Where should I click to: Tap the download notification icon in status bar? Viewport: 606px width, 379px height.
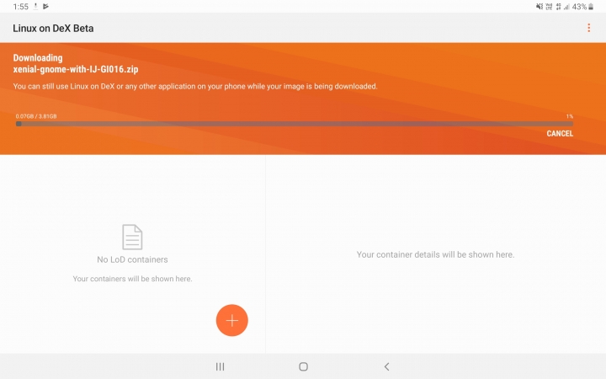[x=35, y=6]
